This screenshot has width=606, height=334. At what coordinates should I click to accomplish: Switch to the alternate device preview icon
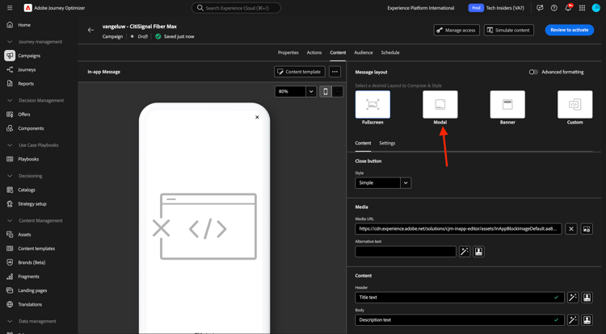[x=338, y=91]
